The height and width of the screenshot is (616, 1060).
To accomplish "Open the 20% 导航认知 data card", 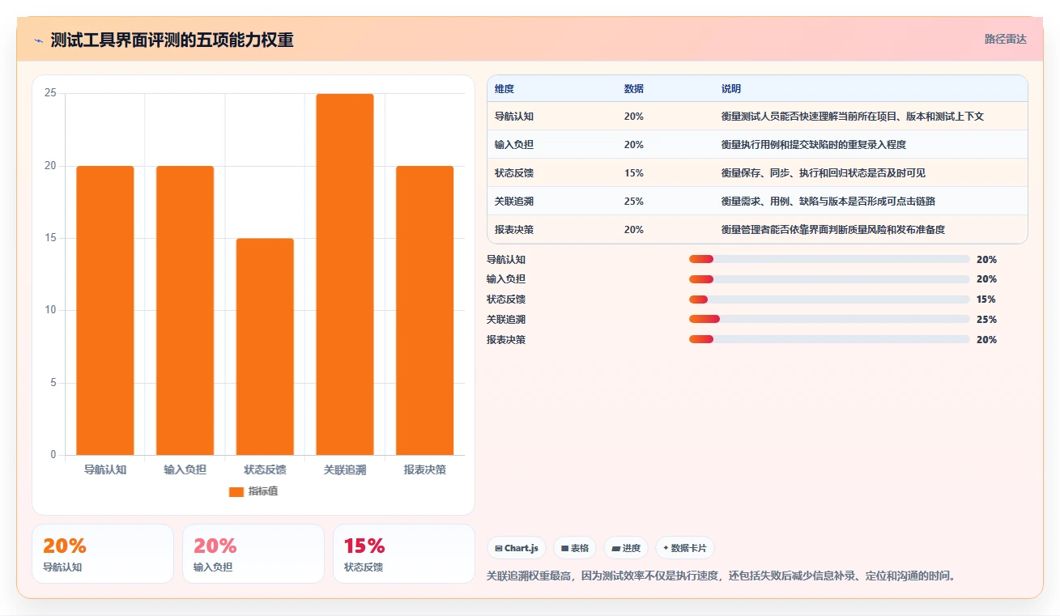I will [x=103, y=554].
